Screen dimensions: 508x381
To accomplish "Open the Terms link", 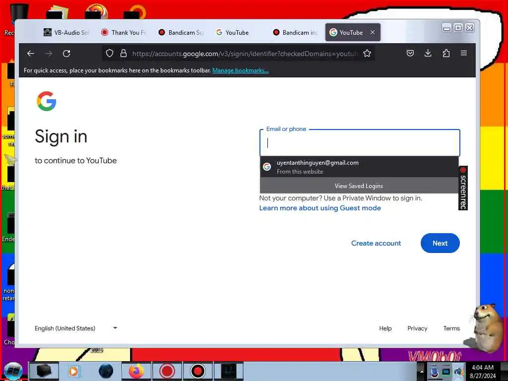I will point(451,328).
